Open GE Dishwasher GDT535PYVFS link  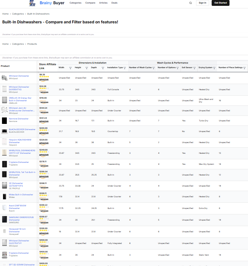point(16,185)
